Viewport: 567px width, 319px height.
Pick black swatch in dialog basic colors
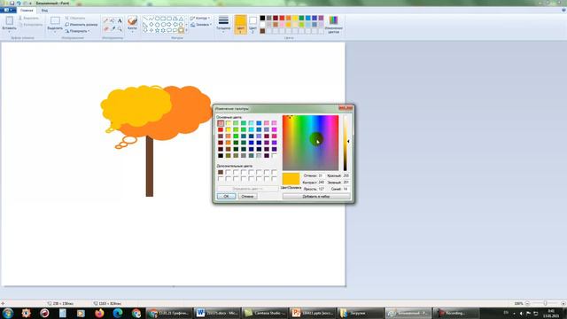221,156
